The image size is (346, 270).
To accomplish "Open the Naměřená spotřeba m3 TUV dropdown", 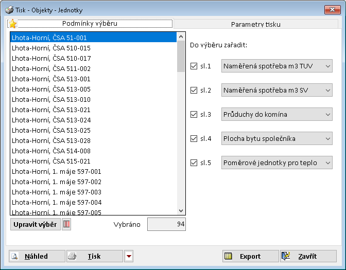I will point(276,66).
